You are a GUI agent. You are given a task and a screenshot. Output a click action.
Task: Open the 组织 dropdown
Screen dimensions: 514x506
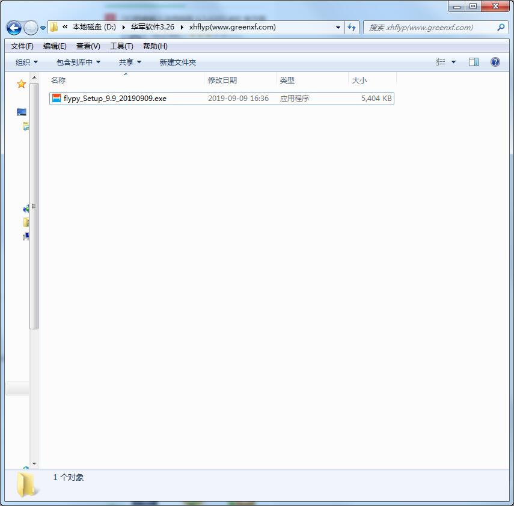coord(27,62)
